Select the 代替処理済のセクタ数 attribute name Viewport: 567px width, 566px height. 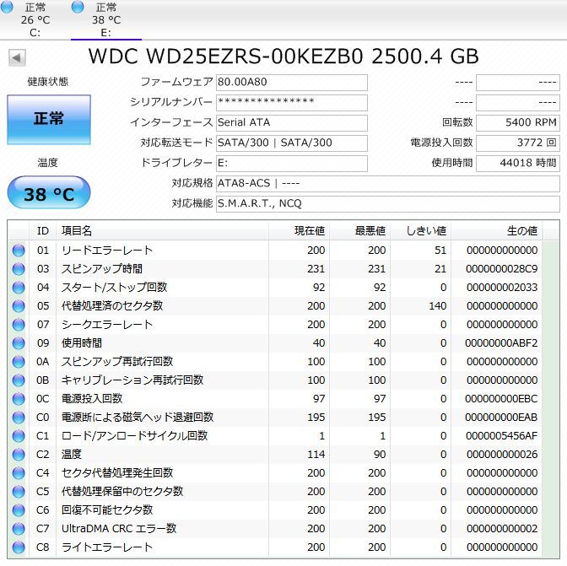(112, 306)
